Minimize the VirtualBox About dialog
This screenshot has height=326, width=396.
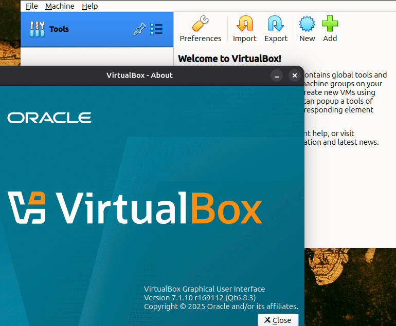(x=277, y=75)
